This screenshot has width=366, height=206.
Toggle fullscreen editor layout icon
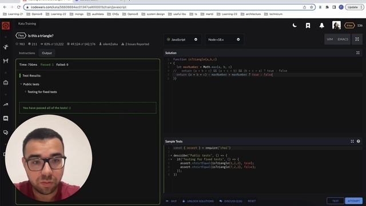[357, 39]
